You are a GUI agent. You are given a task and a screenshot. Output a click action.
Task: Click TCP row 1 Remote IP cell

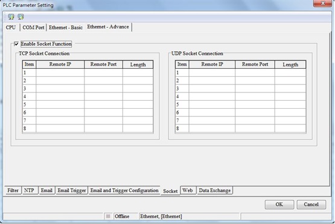point(60,72)
